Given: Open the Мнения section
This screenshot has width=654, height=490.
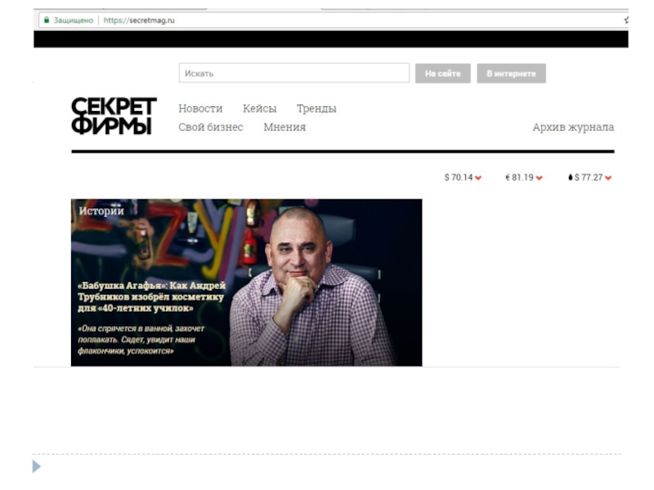Looking at the screenshot, I should point(284,127).
